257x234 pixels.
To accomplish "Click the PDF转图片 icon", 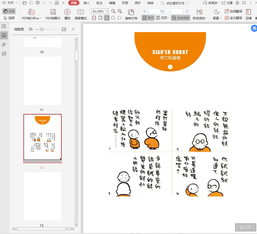I will (53, 12).
